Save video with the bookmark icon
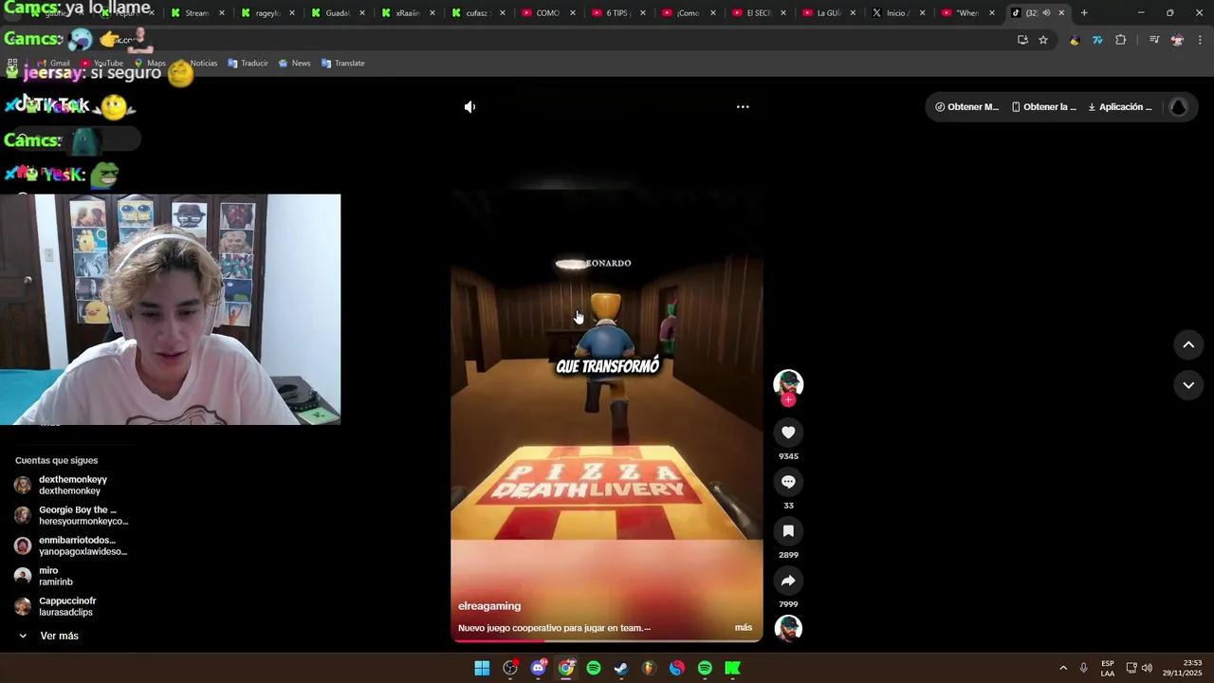Screen dimensions: 1214x683 [788, 531]
